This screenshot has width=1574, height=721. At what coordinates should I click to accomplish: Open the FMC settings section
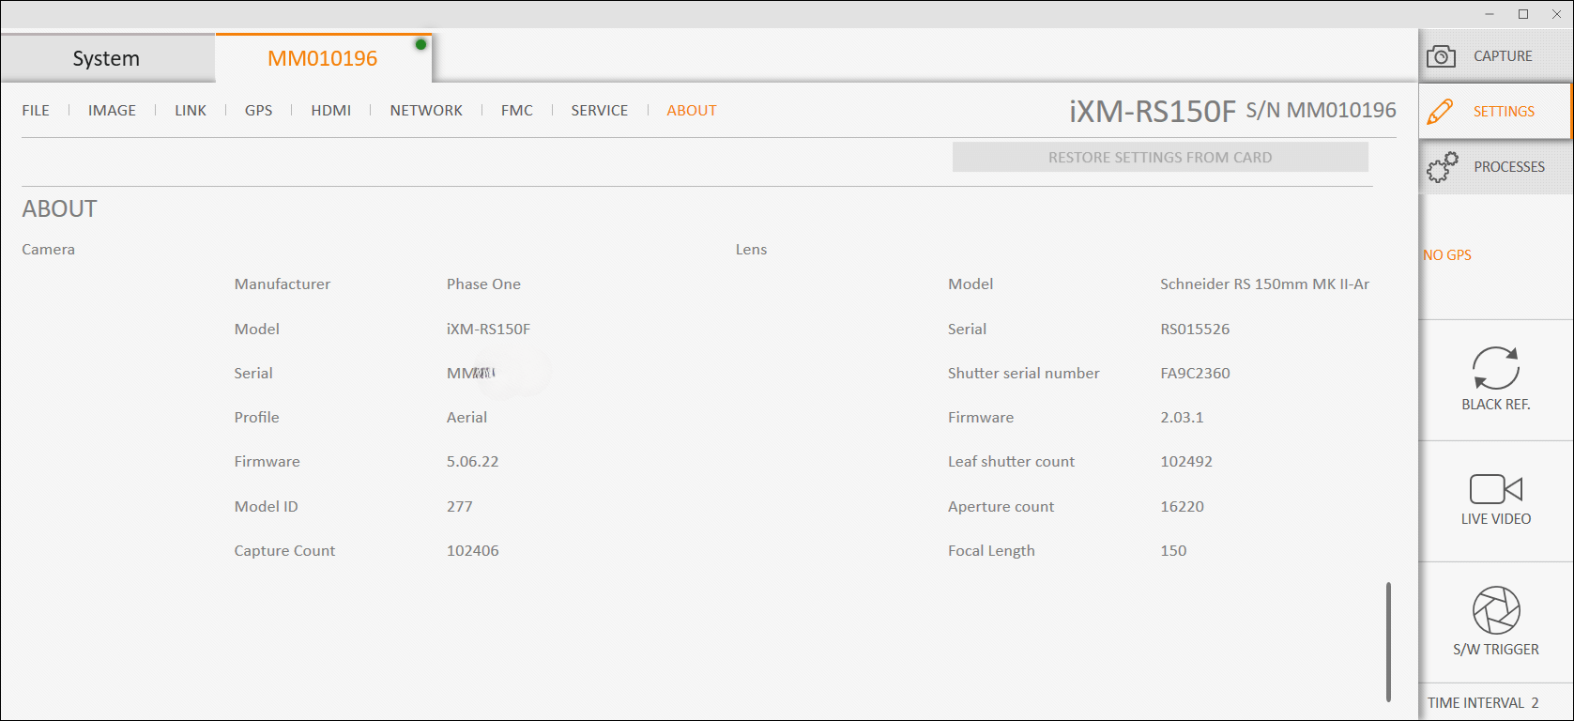click(517, 110)
